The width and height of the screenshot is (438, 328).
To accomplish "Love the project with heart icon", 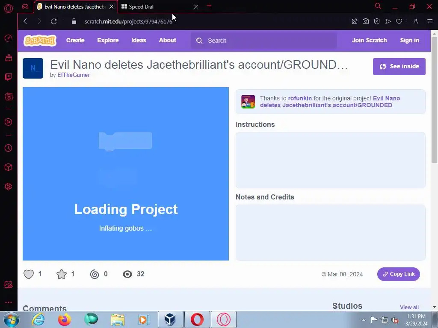I will (29, 274).
